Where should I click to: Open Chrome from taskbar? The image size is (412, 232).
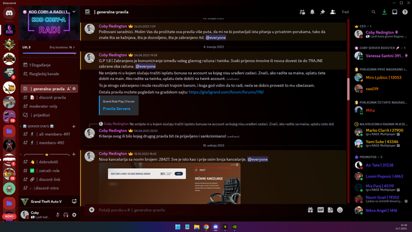(206, 227)
